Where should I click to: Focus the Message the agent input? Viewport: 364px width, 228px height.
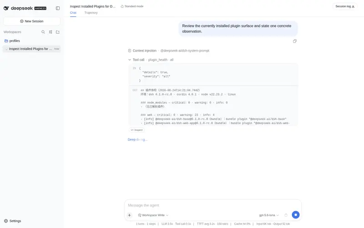click(212, 205)
